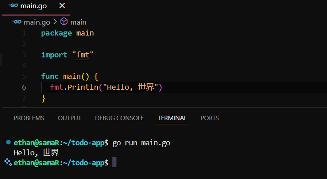Click the underlined "fmt" import string
The width and height of the screenshot is (327, 179).
(83, 55)
